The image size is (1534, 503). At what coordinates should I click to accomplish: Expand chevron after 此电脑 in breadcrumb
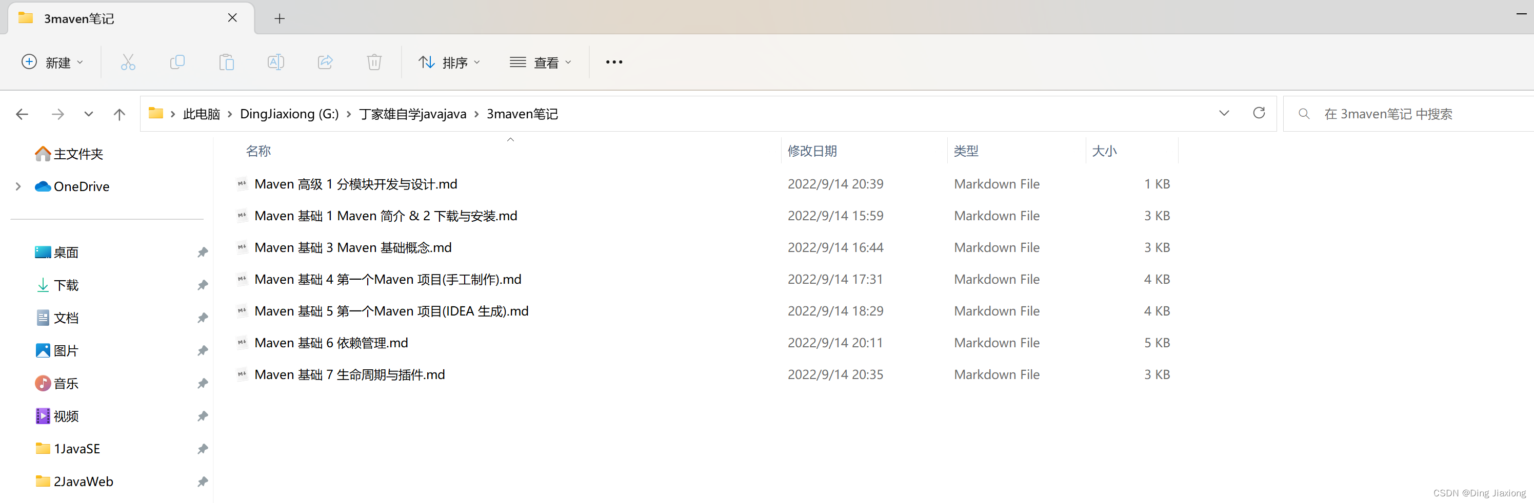point(230,114)
